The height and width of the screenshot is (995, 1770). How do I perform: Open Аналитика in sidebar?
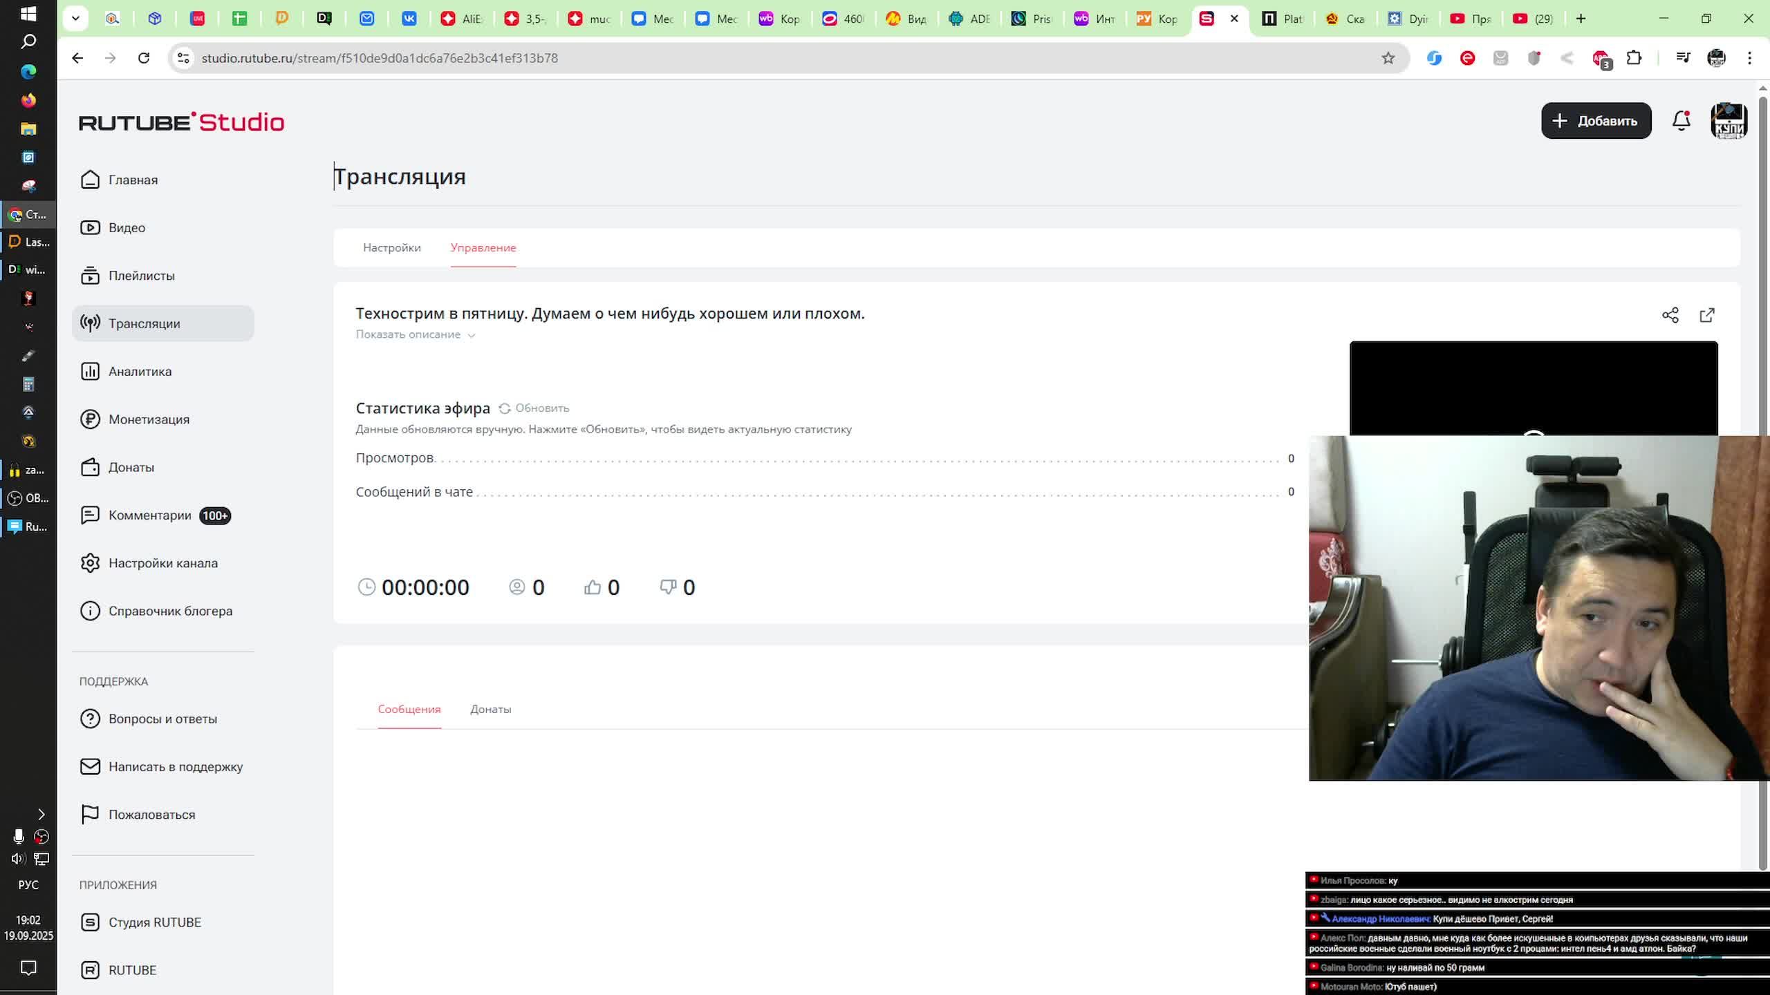140,372
